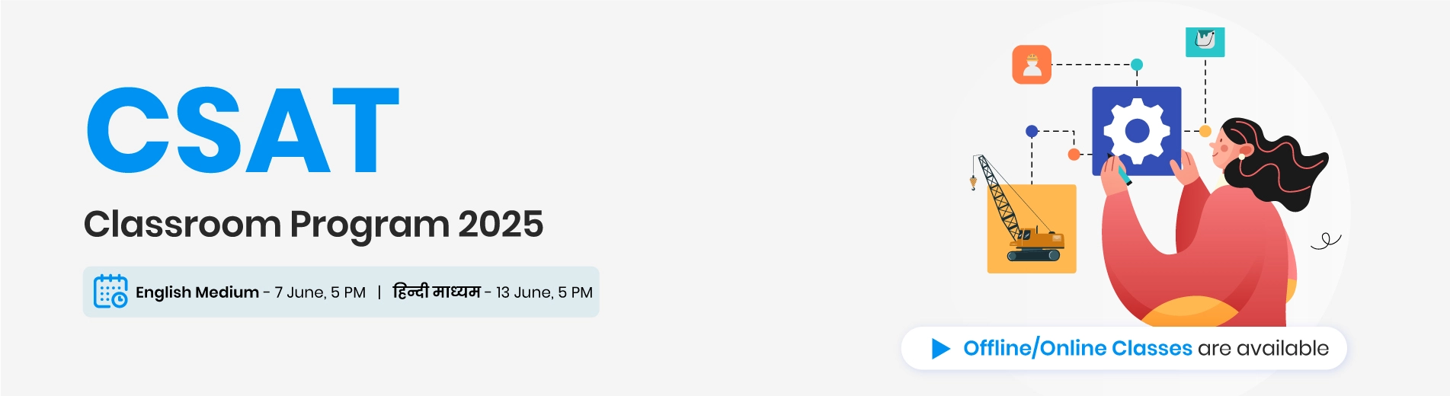Click the teal square icon at top
The width and height of the screenshot is (1450, 396).
[1205, 41]
